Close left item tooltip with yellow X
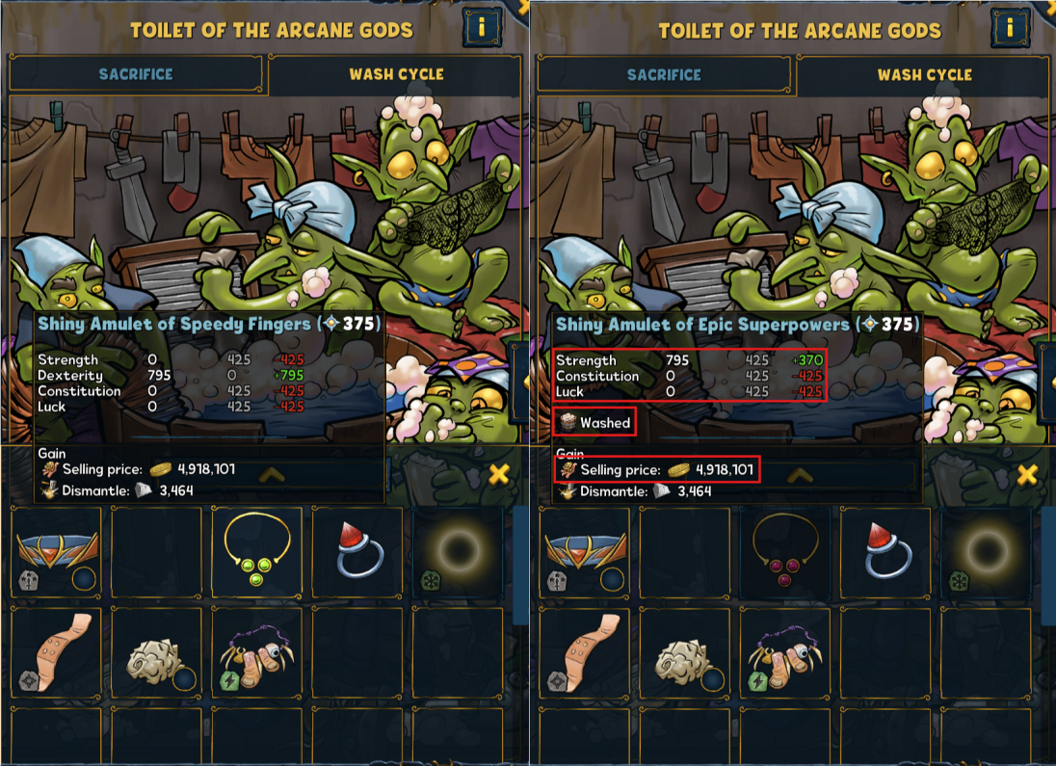This screenshot has width=1056, height=766. pyautogui.click(x=499, y=474)
